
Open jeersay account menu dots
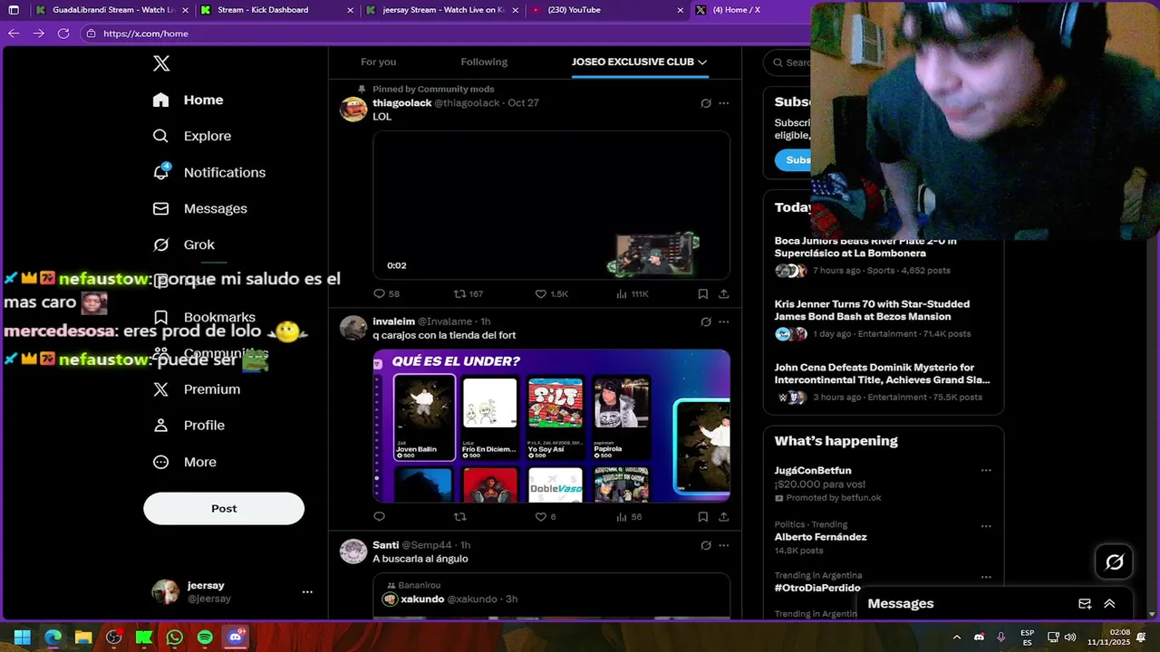click(307, 591)
